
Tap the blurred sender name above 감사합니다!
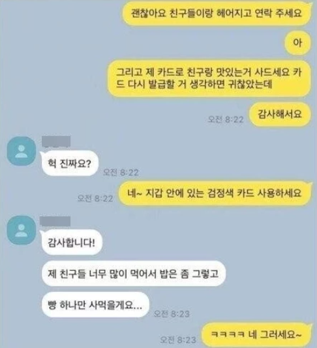(55, 221)
